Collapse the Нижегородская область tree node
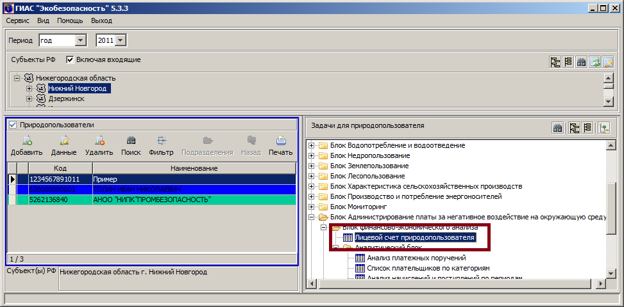624x307 pixels. (x=17, y=78)
